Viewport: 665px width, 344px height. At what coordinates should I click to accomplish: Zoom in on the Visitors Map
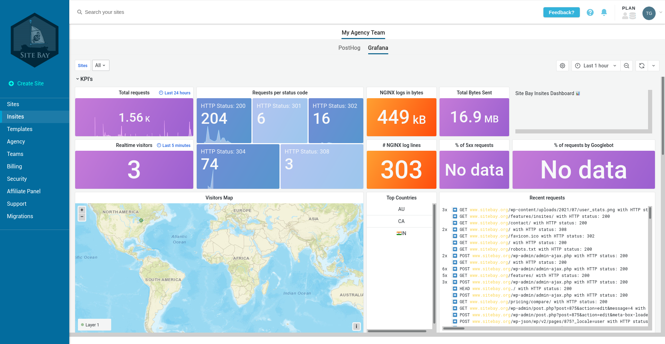point(82,210)
